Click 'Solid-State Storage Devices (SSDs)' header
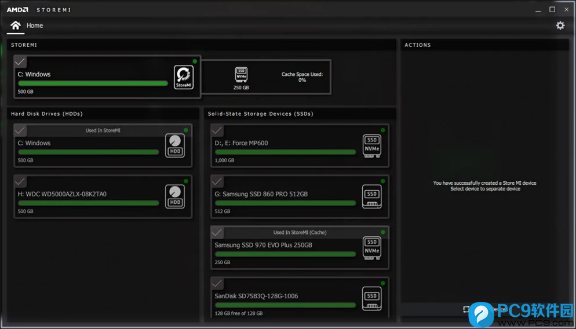Image resolution: width=576 pixels, height=329 pixels. pos(260,114)
